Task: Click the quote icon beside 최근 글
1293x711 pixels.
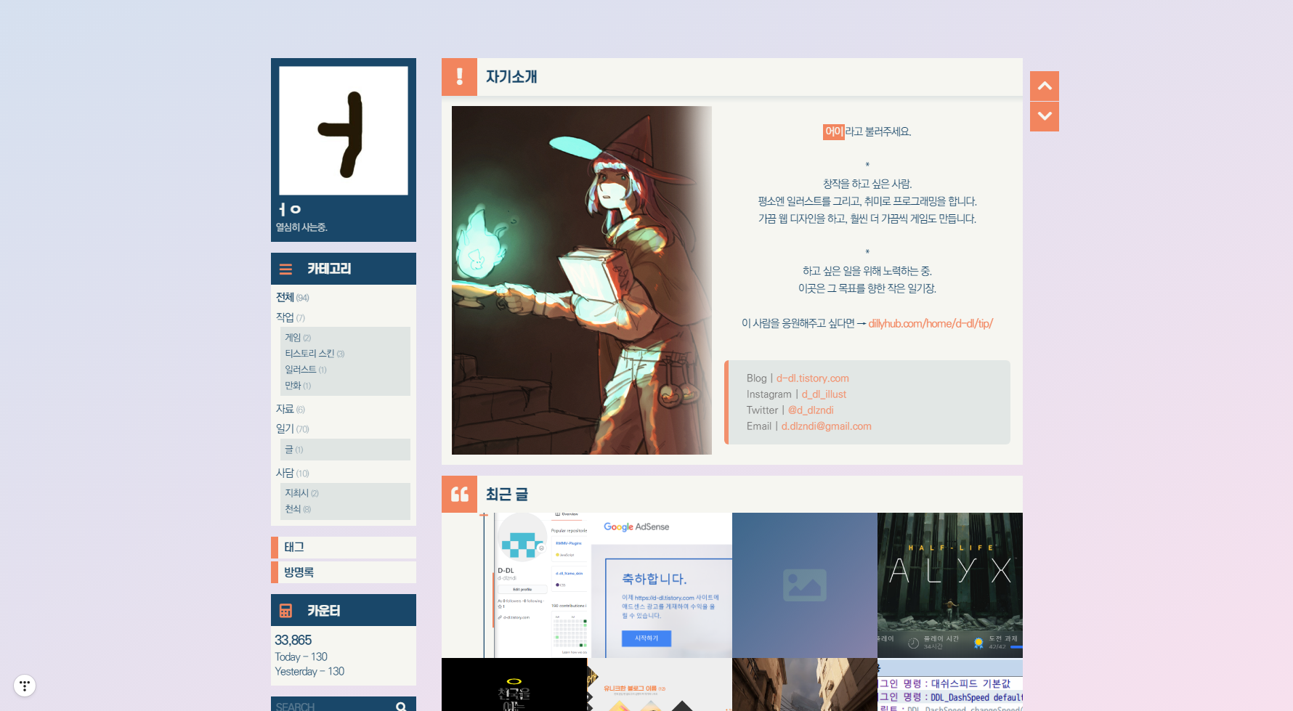Action: (x=459, y=495)
